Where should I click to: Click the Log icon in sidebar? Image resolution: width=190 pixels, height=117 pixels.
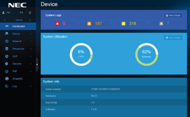6,86
